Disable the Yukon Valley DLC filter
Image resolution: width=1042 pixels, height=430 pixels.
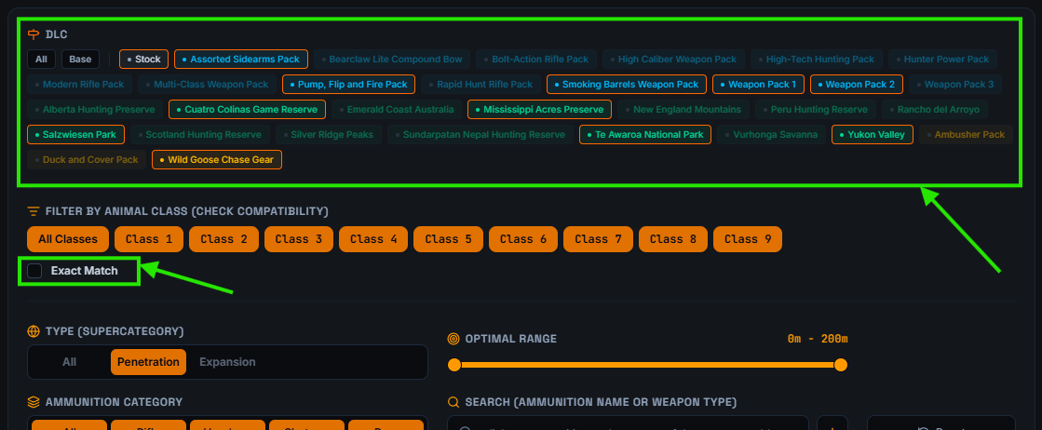(x=873, y=135)
